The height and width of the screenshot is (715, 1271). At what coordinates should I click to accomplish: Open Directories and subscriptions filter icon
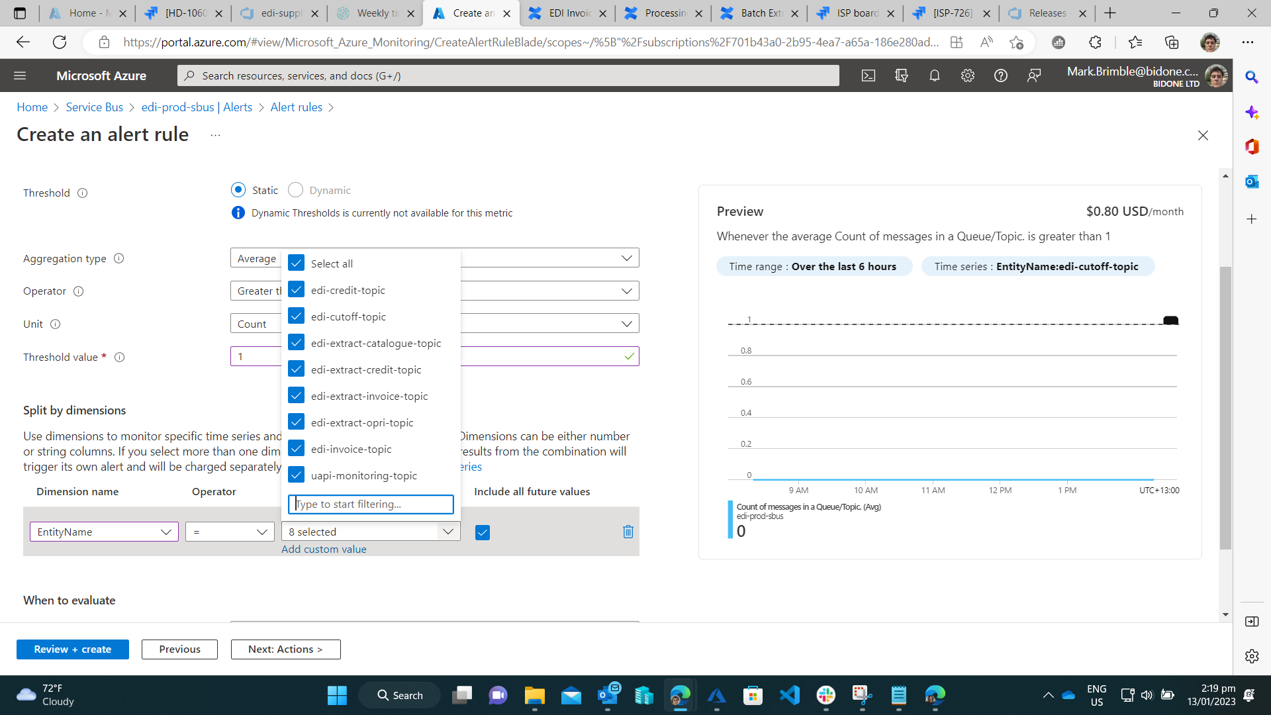(901, 75)
